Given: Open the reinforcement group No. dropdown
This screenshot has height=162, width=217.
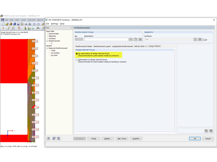Looking at the screenshot, I should tap(82, 40).
